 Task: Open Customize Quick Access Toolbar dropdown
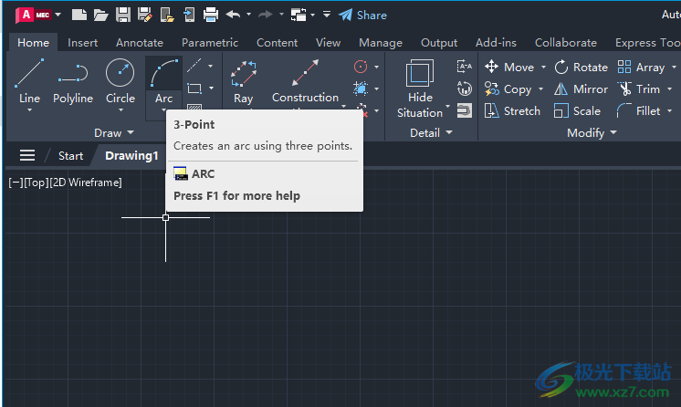(x=327, y=15)
